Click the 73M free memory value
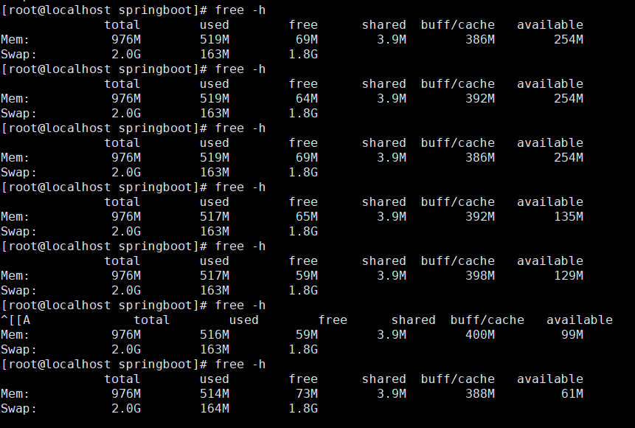The height and width of the screenshot is (428, 635). pyautogui.click(x=306, y=394)
